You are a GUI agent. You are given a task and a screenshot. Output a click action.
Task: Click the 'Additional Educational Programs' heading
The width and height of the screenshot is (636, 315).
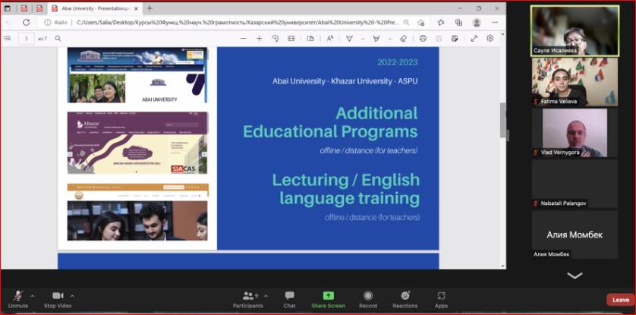click(x=330, y=122)
